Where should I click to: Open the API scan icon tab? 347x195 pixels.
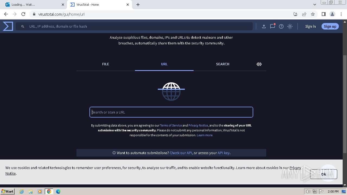coord(259,64)
